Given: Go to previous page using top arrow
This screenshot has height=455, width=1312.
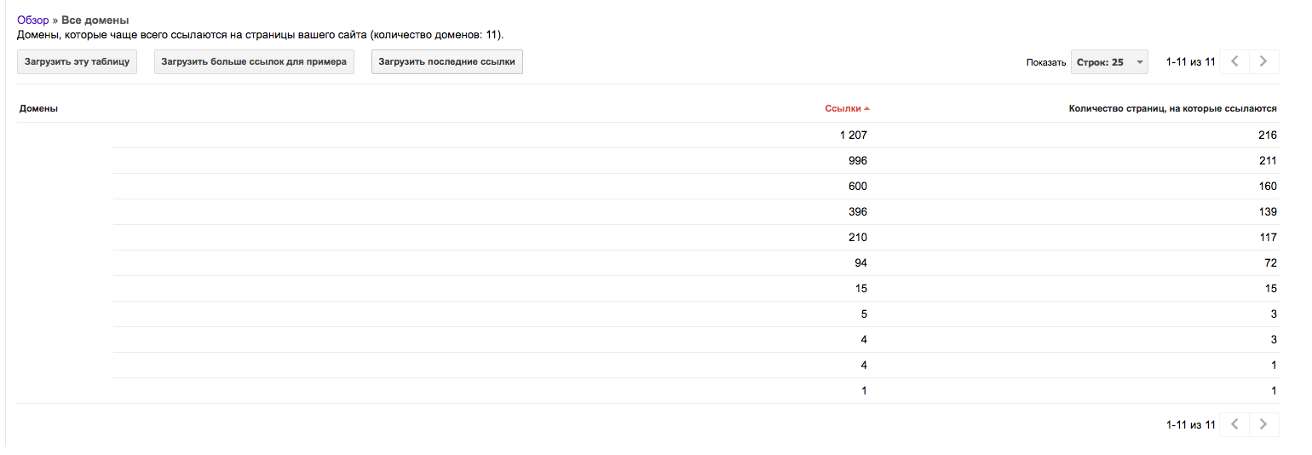Looking at the screenshot, I should click(x=1234, y=61).
